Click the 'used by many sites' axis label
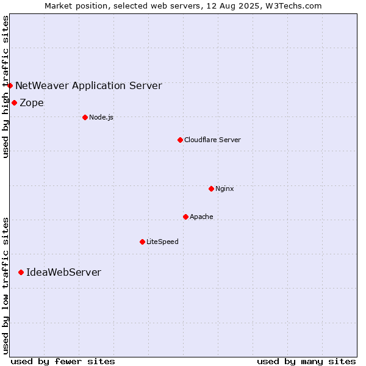 coord(306,361)
